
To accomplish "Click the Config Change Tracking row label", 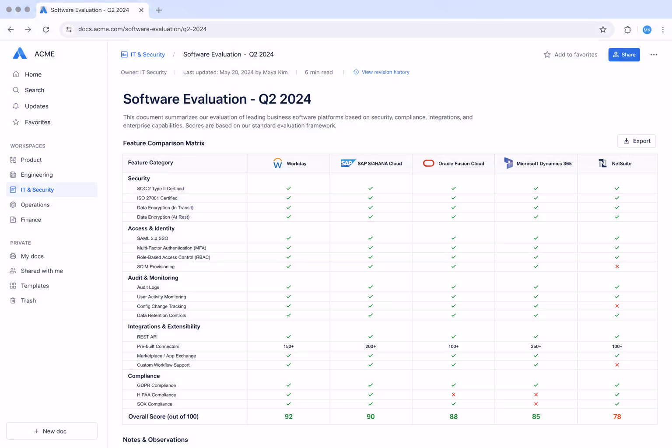I will (x=161, y=306).
